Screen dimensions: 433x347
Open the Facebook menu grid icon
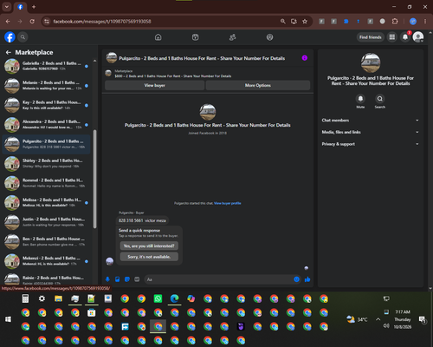point(392,37)
